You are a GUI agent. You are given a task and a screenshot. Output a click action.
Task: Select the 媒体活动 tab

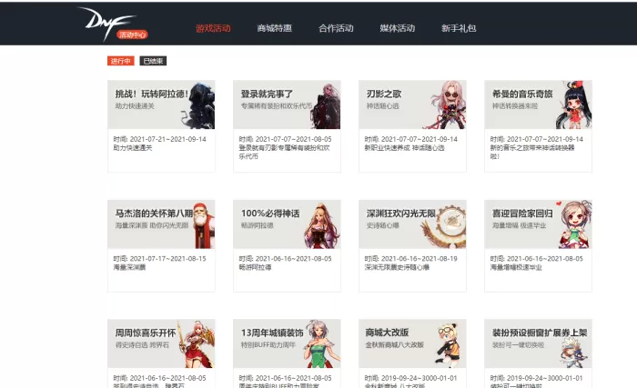click(x=398, y=28)
